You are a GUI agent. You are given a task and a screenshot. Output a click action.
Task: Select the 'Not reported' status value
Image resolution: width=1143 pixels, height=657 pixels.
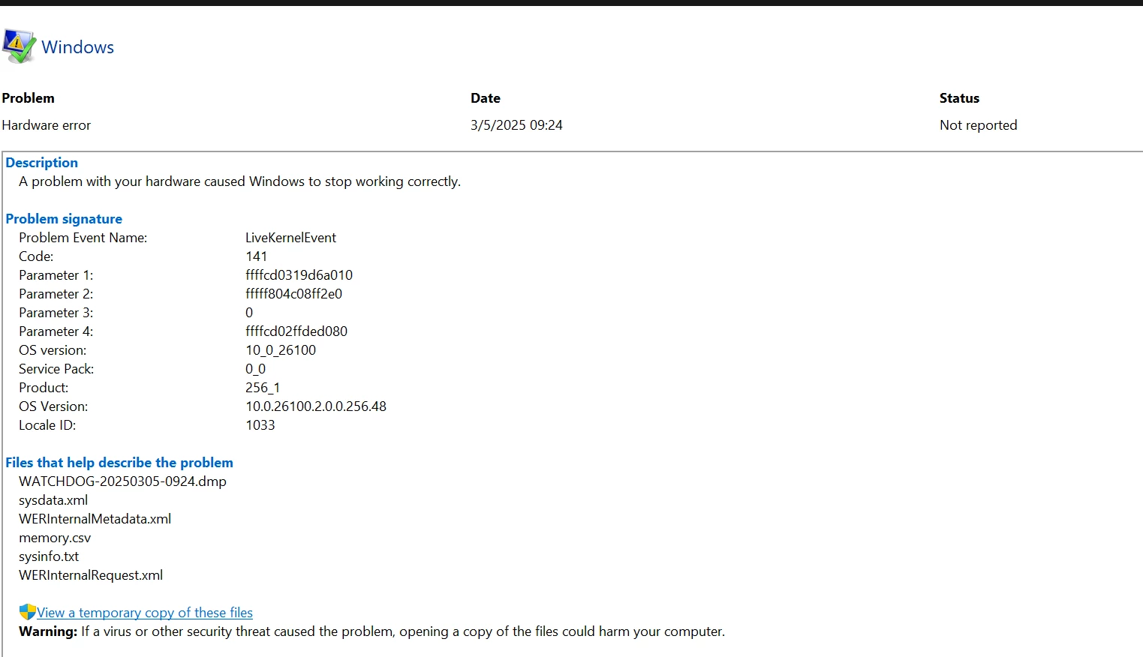pyautogui.click(x=979, y=125)
